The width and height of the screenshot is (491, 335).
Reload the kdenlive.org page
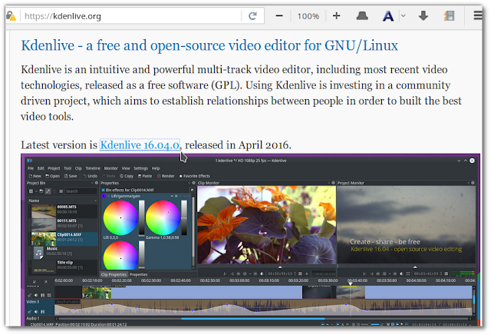coord(252,15)
